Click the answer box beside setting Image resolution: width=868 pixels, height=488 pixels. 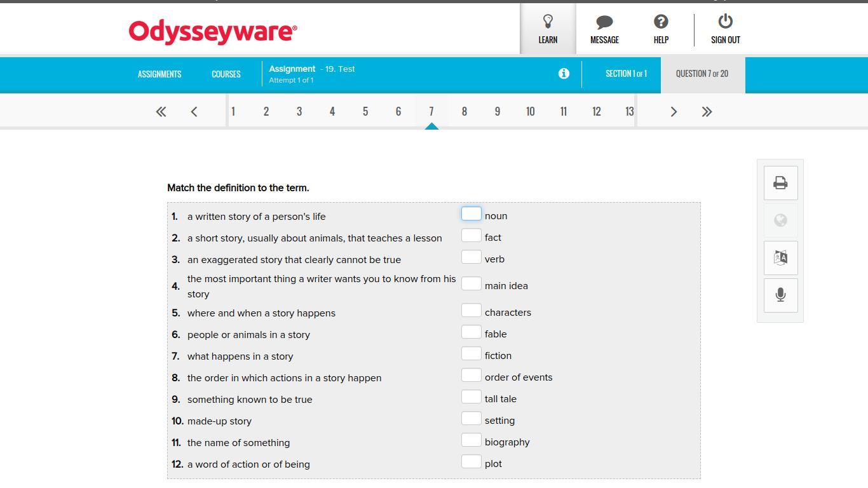pos(471,419)
